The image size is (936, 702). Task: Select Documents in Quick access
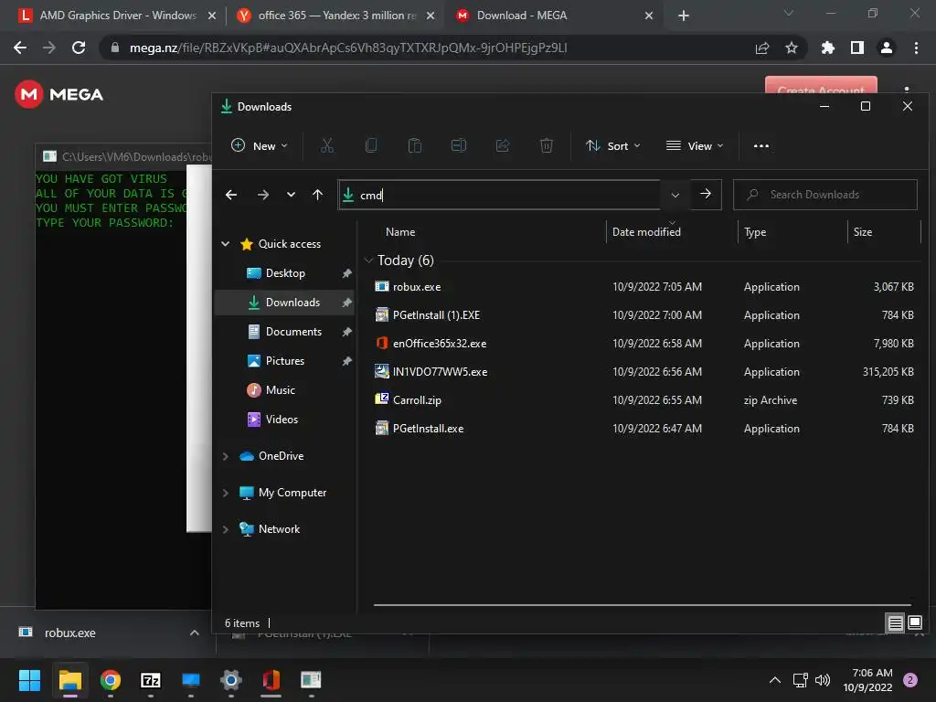293,332
